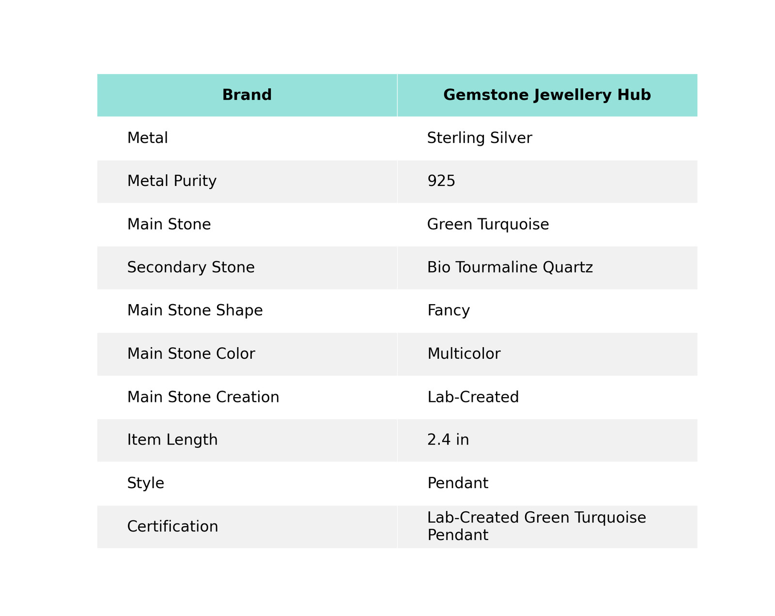
Task: Select the 2.4 in value
Action: click(x=448, y=440)
